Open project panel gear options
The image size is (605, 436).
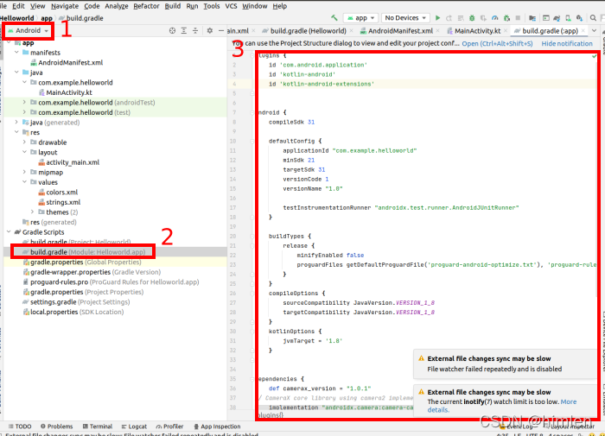209,30
